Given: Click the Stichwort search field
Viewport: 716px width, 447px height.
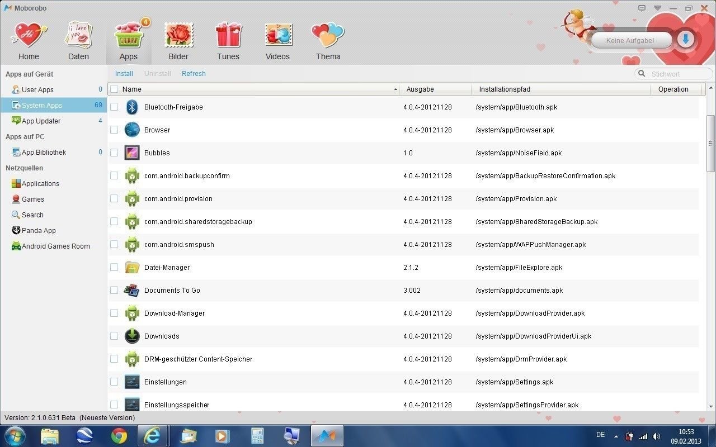Looking at the screenshot, I should point(674,74).
